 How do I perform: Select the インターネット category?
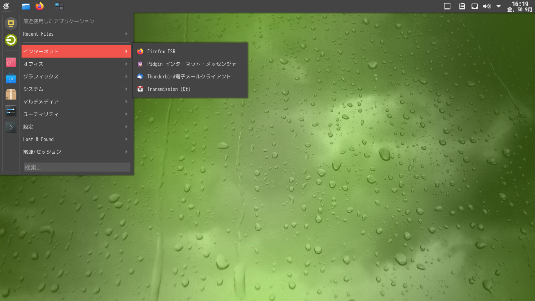point(76,51)
